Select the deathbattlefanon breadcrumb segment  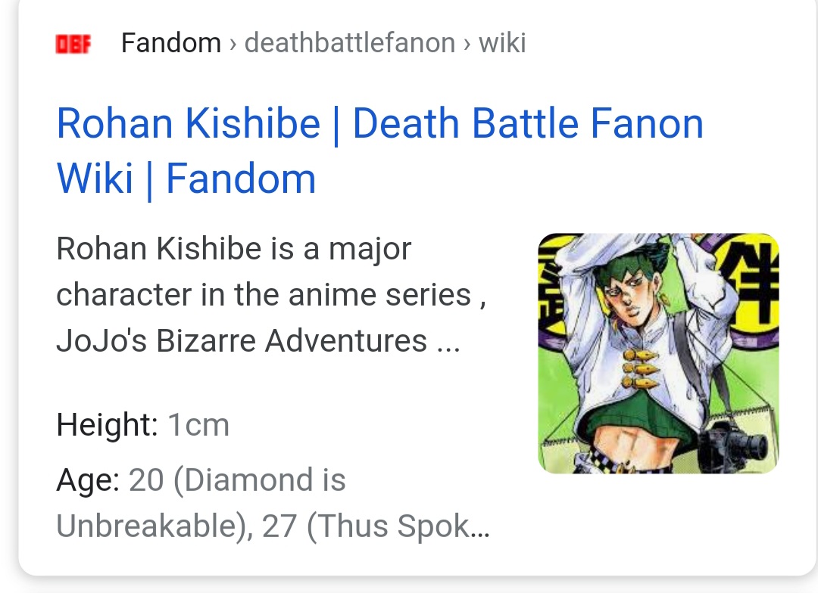(x=349, y=43)
